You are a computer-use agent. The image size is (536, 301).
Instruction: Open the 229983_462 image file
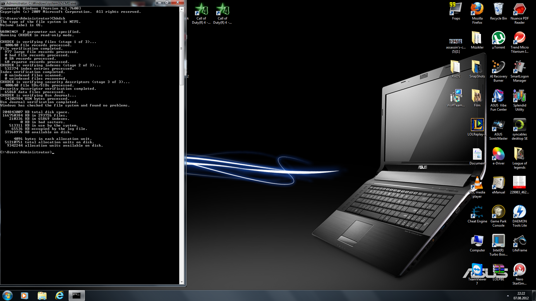pos(520,185)
